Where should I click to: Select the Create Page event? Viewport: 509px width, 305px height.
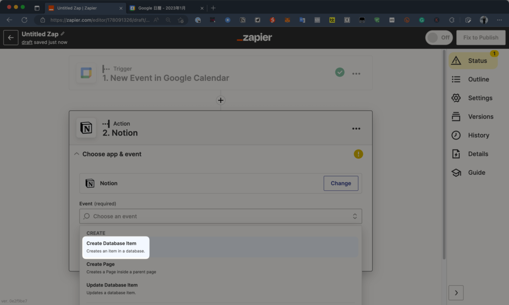(x=220, y=268)
